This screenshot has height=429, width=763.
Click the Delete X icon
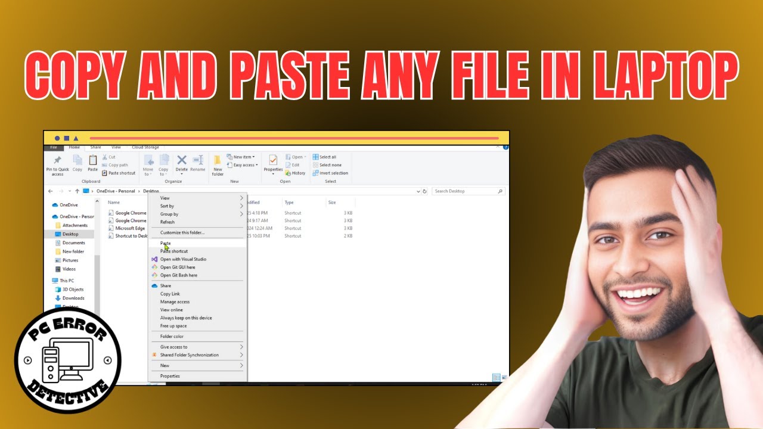pyautogui.click(x=182, y=160)
